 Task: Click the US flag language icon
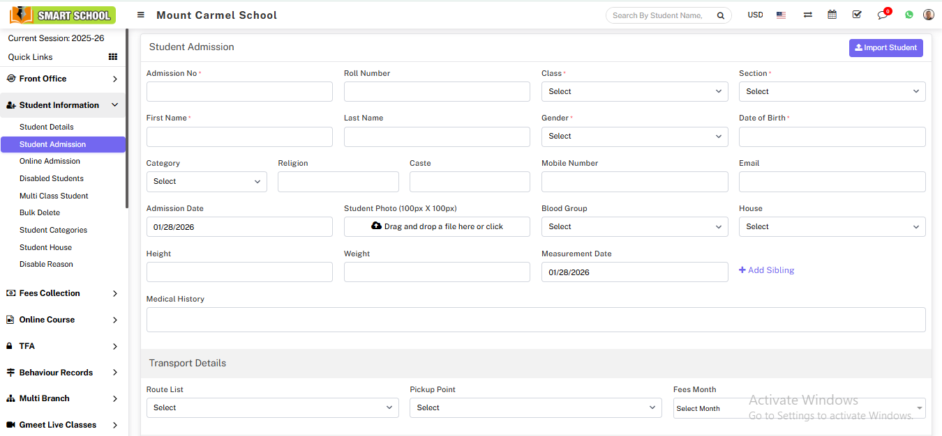781,15
